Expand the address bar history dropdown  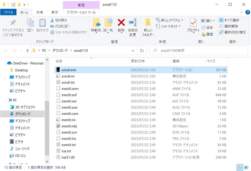coord(133,51)
